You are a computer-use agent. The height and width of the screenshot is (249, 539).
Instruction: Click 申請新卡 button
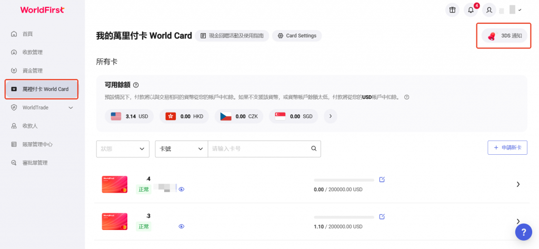(507, 147)
